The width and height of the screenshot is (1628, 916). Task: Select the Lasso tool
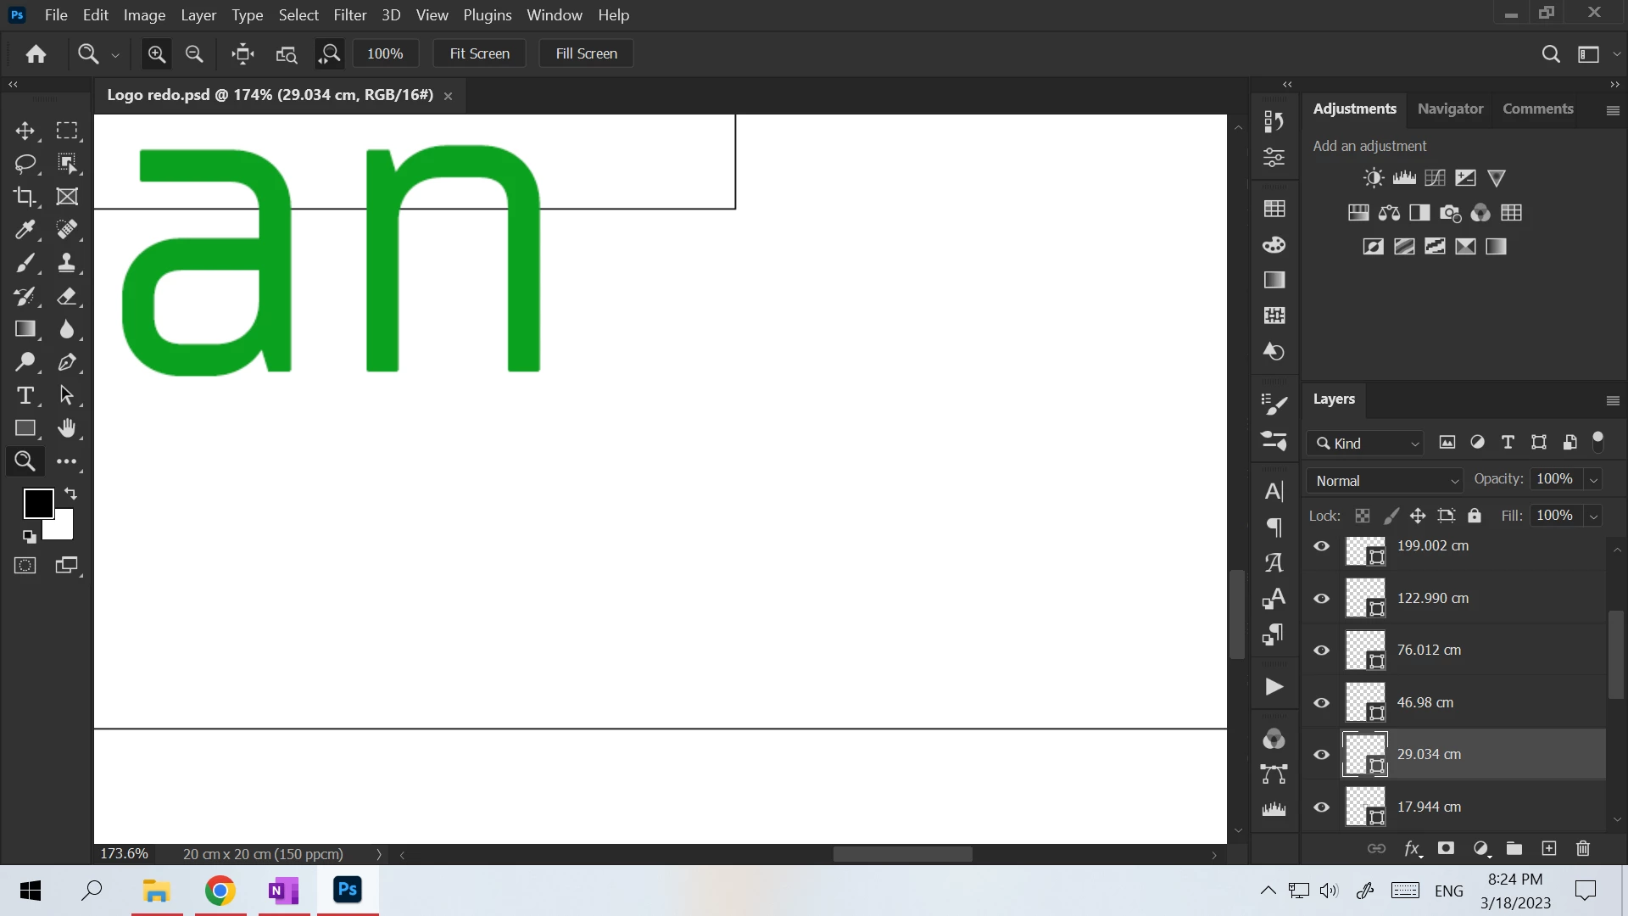click(25, 163)
